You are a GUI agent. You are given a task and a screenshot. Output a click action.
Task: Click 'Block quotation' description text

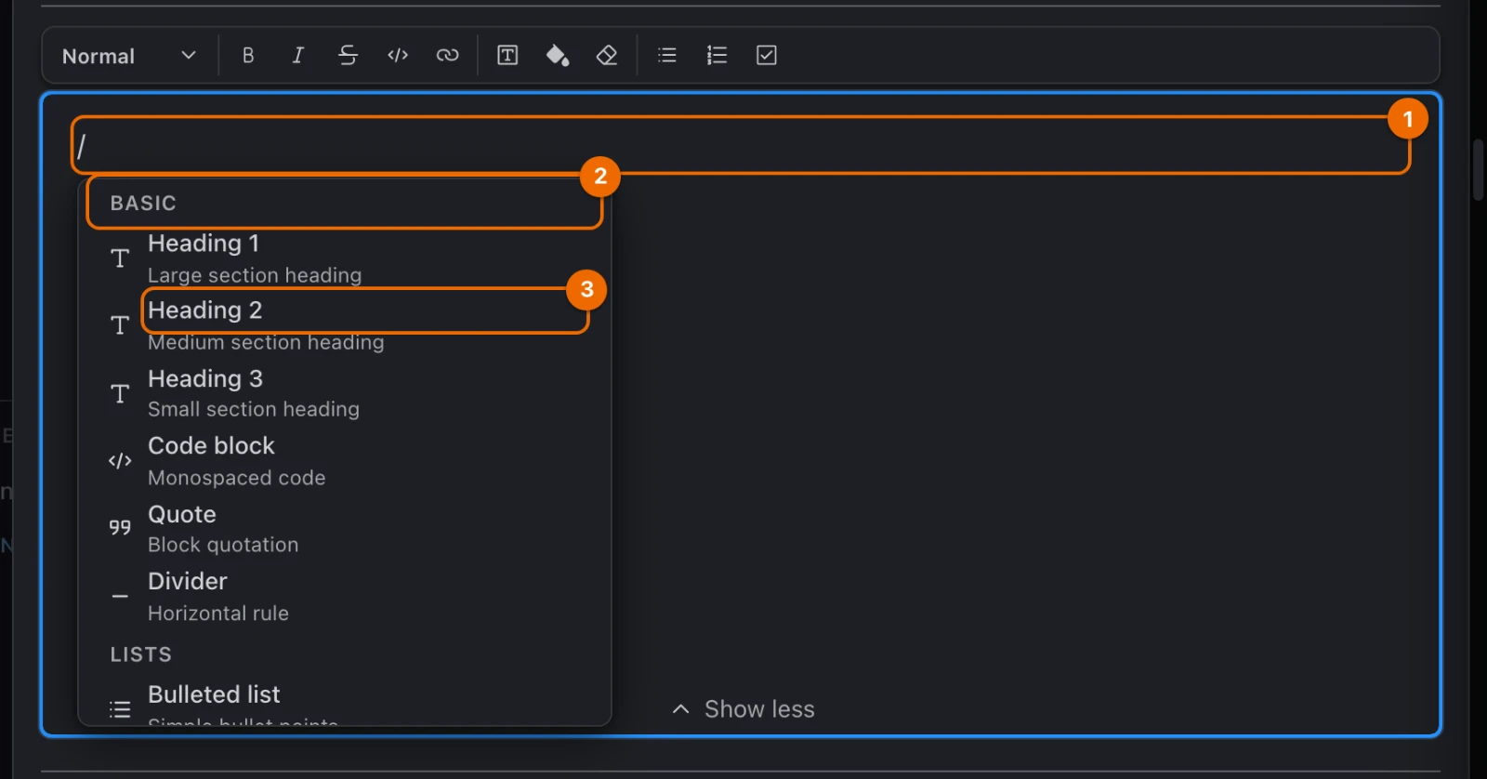tap(223, 545)
